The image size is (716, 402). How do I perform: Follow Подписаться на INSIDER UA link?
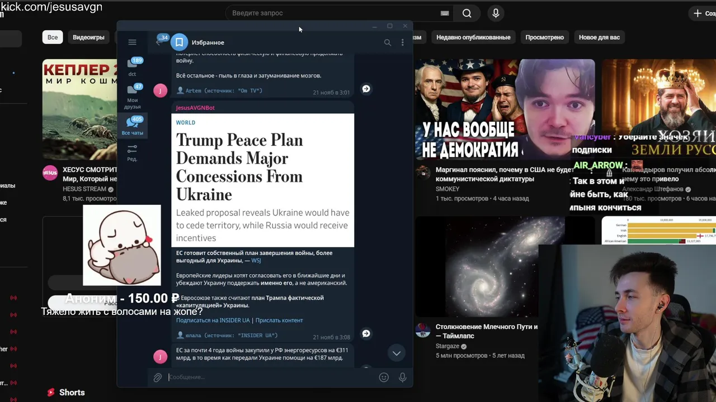pyautogui.click(x=213, y=320)
